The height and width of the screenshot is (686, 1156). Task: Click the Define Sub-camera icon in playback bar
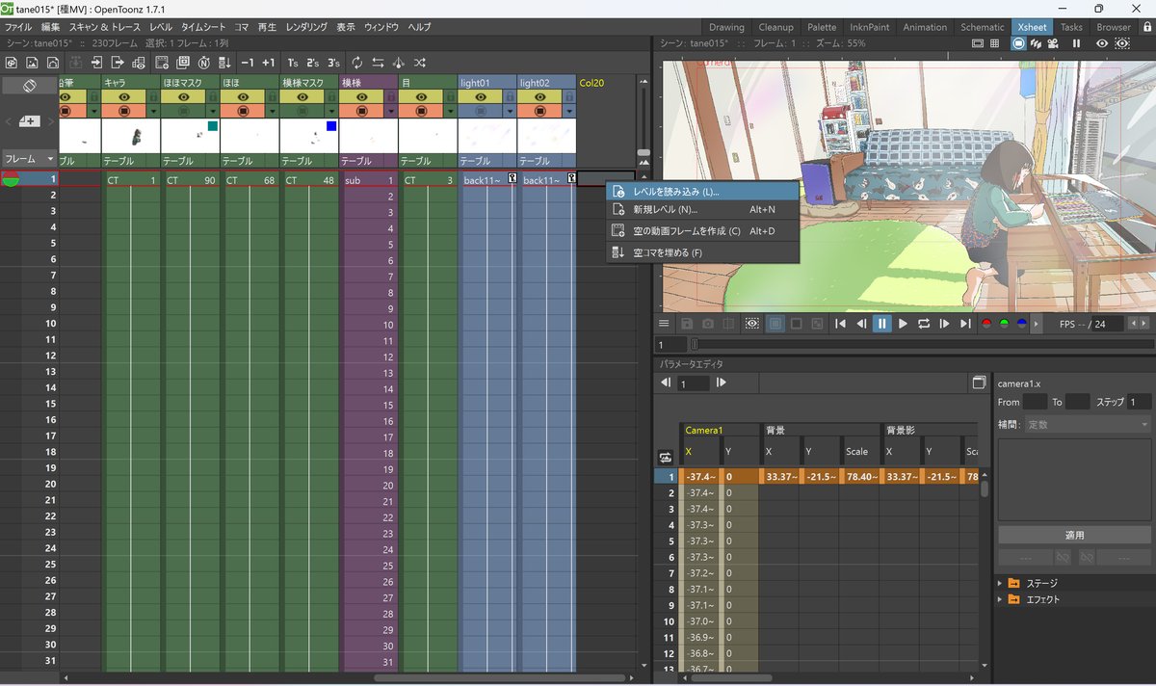tap(751, 324)
